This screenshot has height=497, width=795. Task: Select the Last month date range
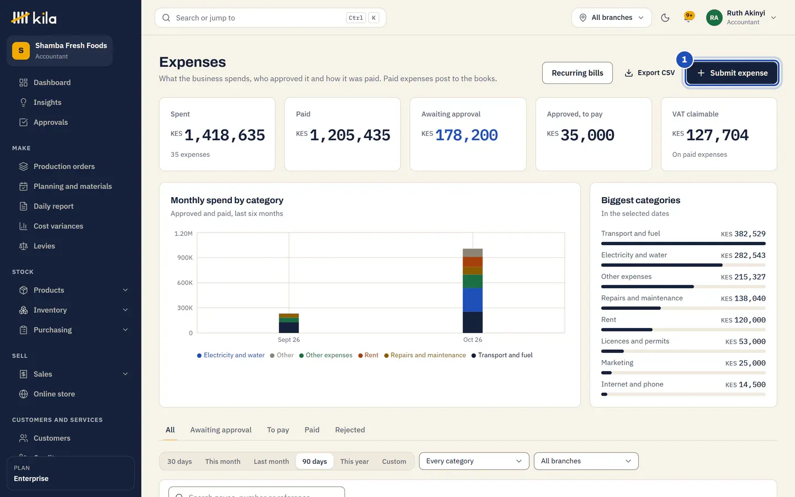271,461
